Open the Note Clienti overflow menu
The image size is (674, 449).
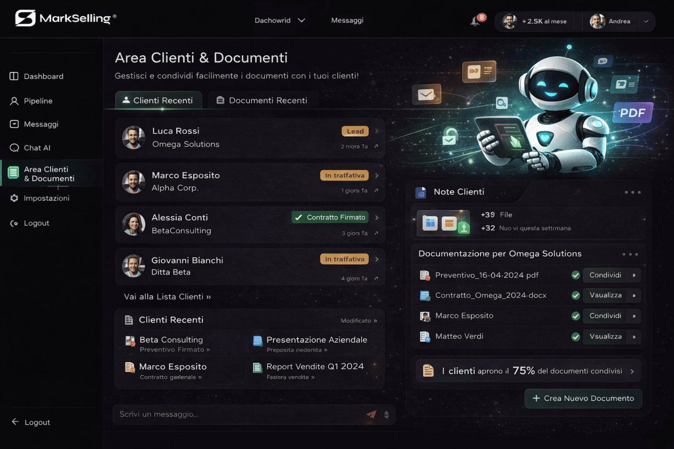tap(632, 192)
